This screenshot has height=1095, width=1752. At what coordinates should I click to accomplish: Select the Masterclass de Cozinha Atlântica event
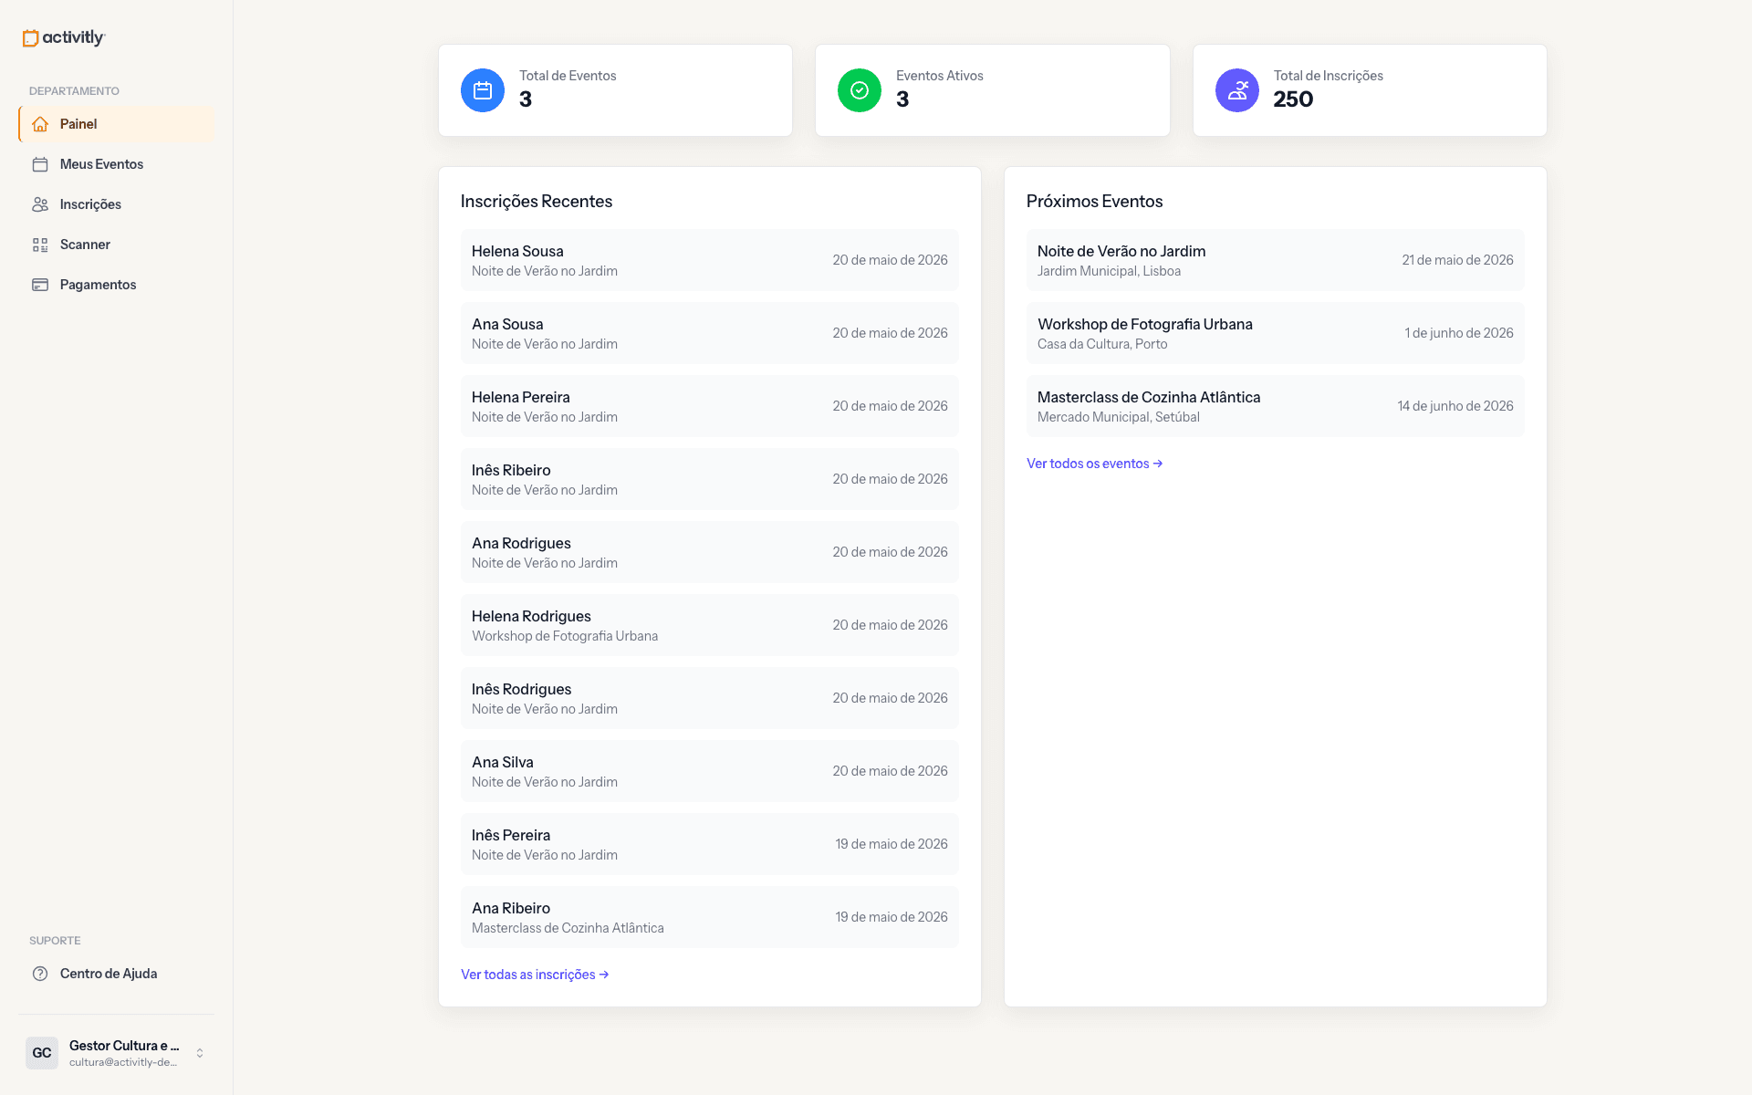point(1276,406)
